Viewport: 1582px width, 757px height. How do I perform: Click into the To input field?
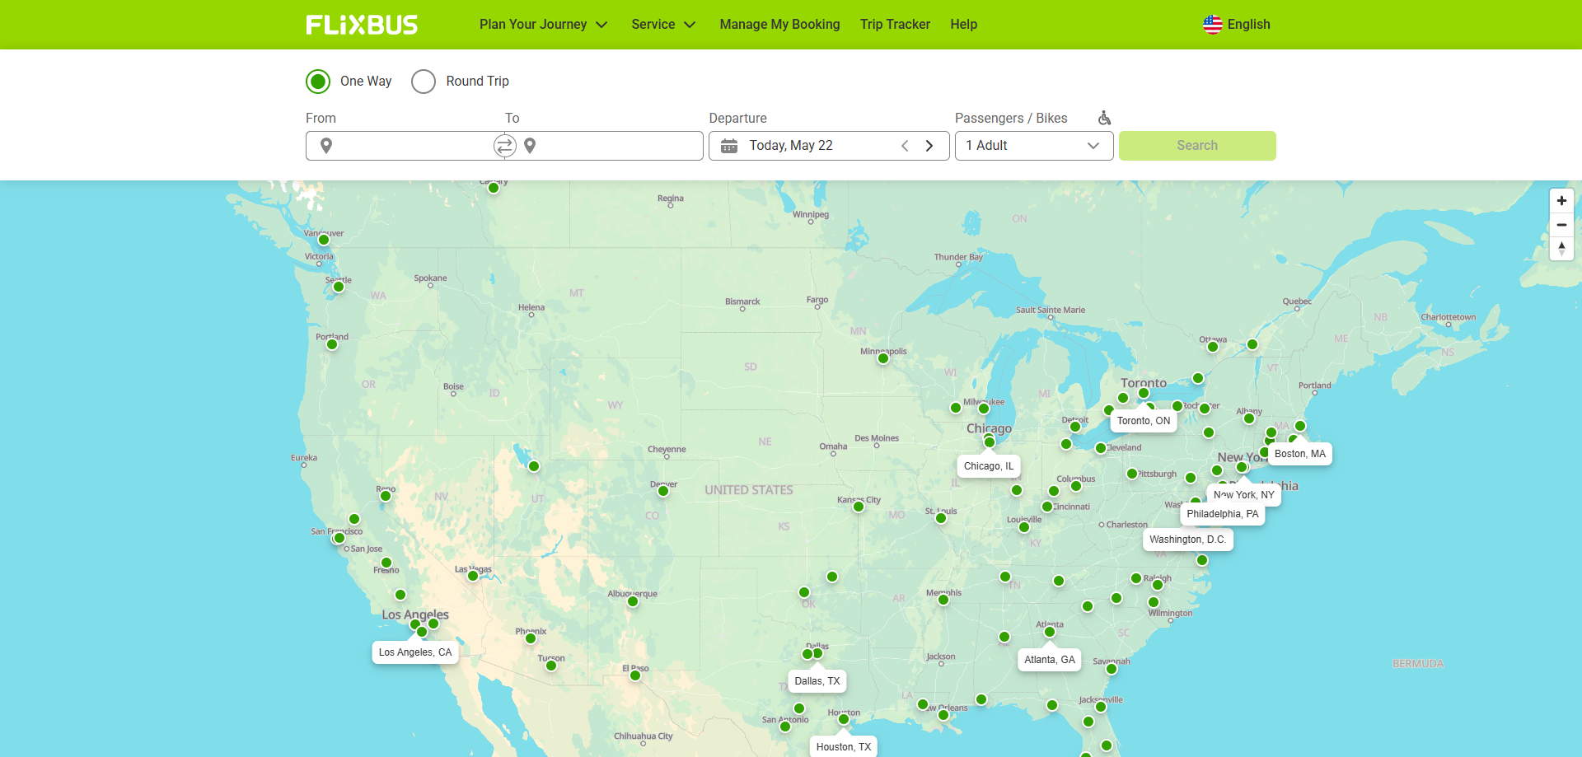pos(606,146)
